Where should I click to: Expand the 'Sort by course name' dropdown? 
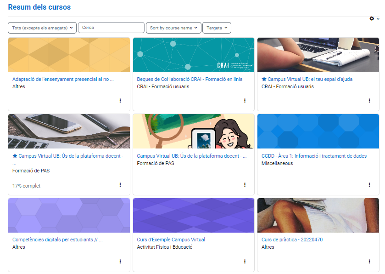[x=173, y=28]
